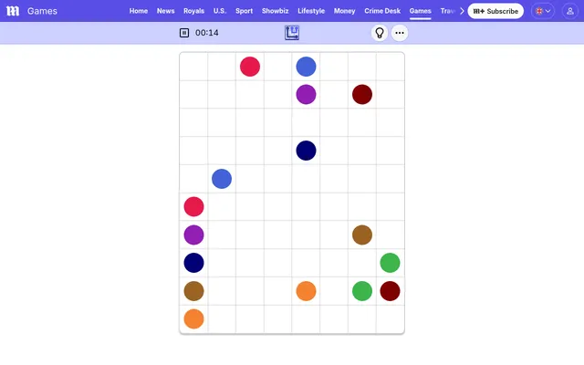Pause the game timer

[184, 33]
